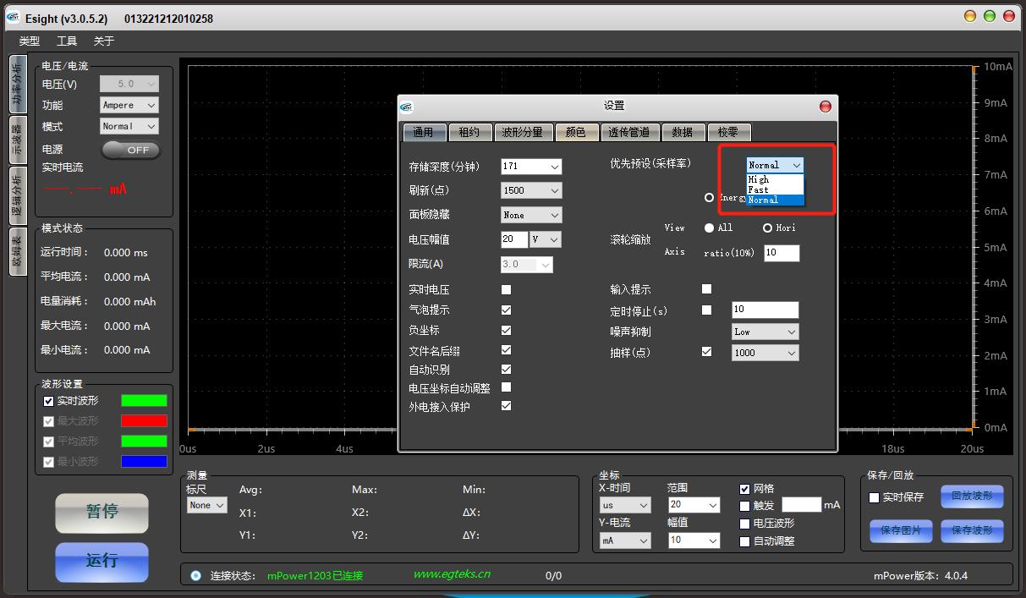The width and height of the screenshot is (1026, 598).
Task: Open the 功能 dropdown showing Ampere
Action: (129, 105)
